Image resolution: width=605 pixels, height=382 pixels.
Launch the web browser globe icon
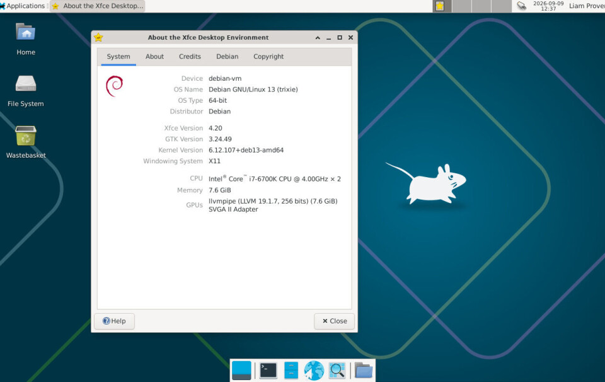pos(314,371)
